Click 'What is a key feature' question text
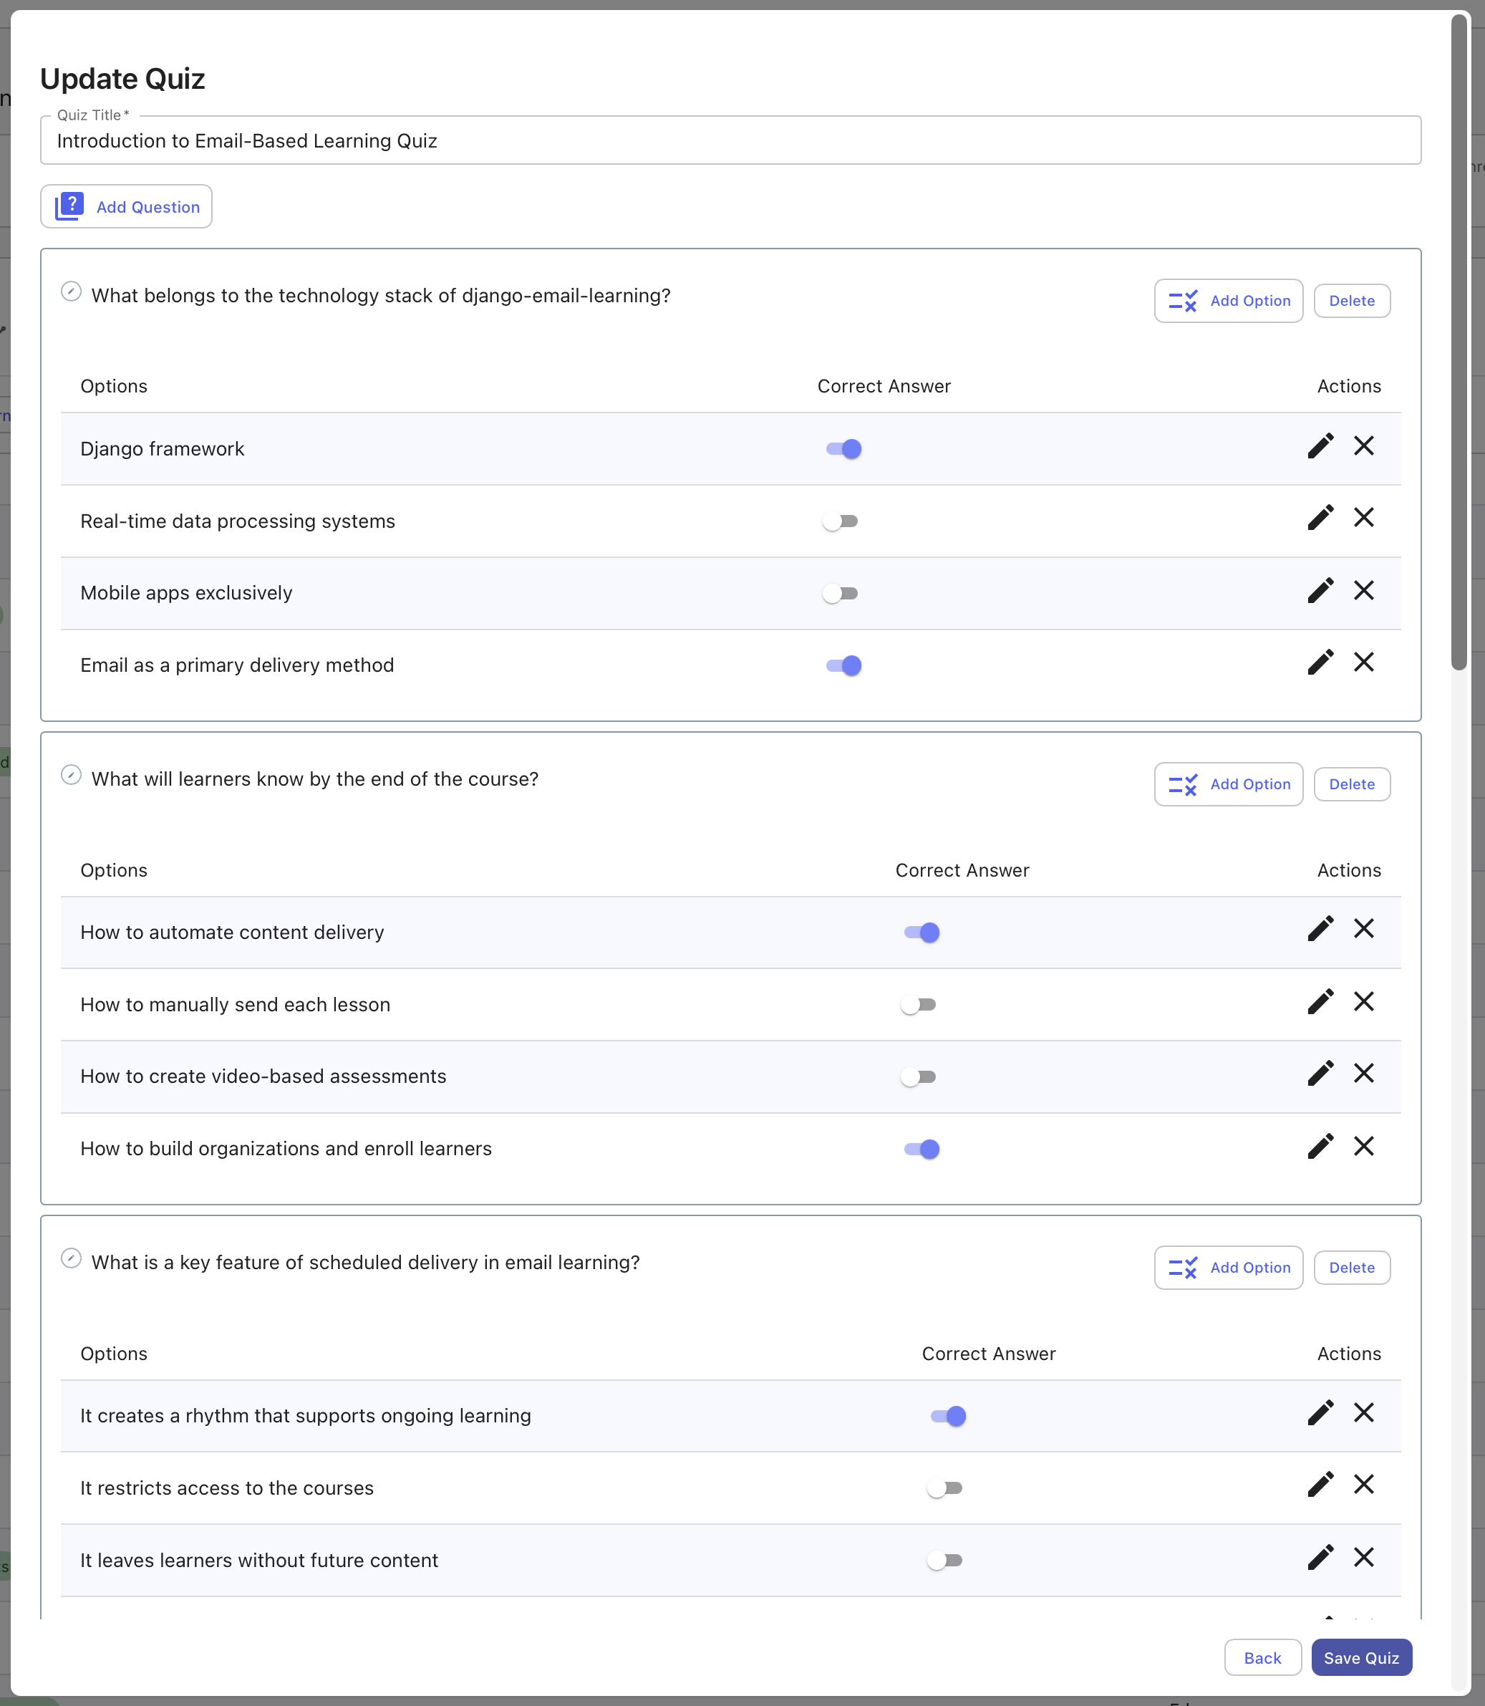Image resolution: width=1485 pixels, height=1706 pixels. coord(365,1263)
